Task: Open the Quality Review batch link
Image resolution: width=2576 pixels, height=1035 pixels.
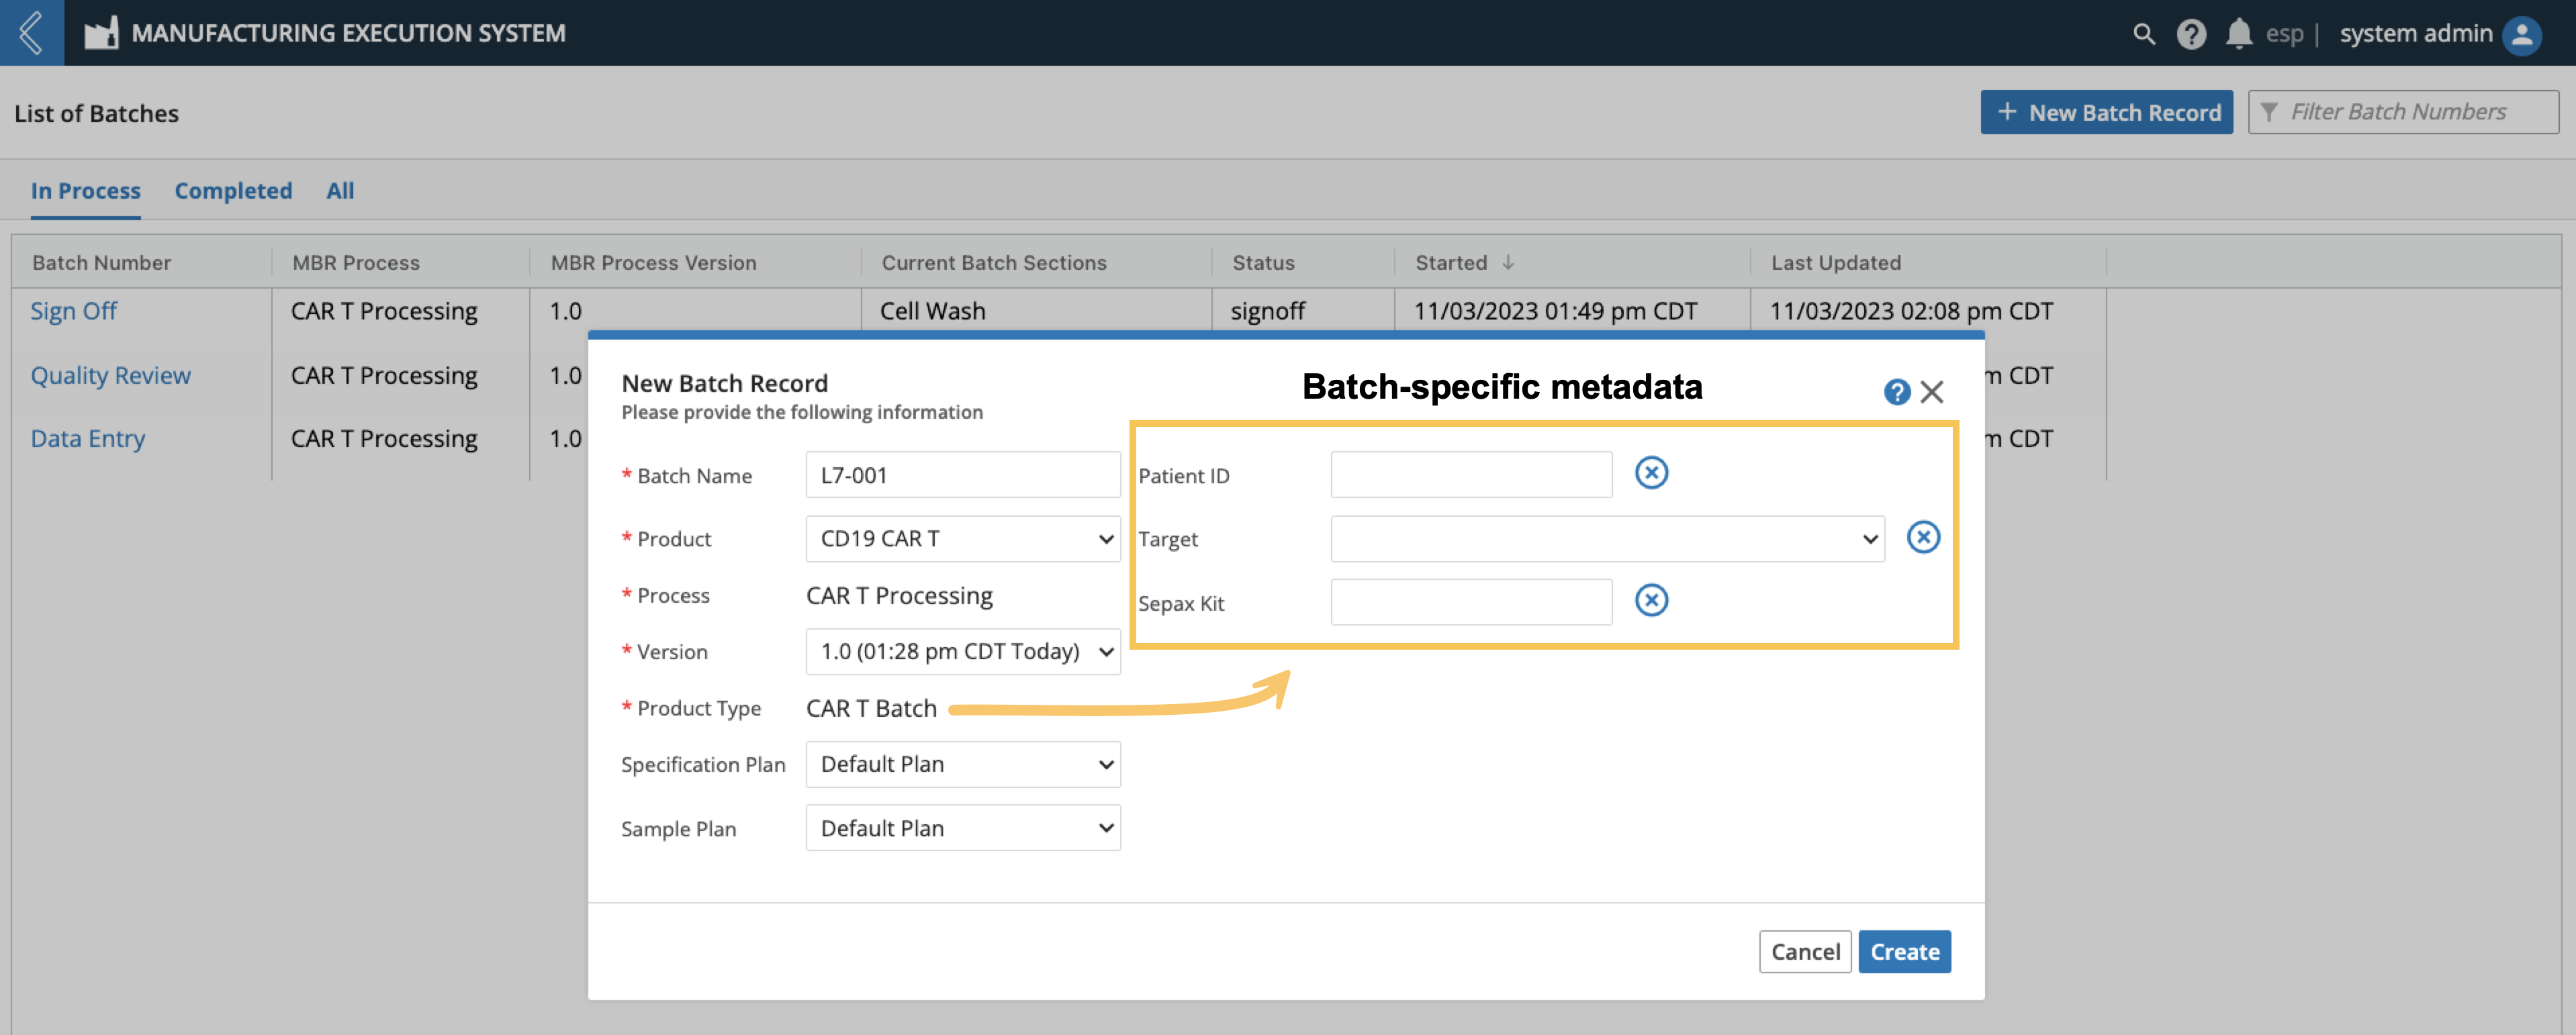Action: pos(110,376)
